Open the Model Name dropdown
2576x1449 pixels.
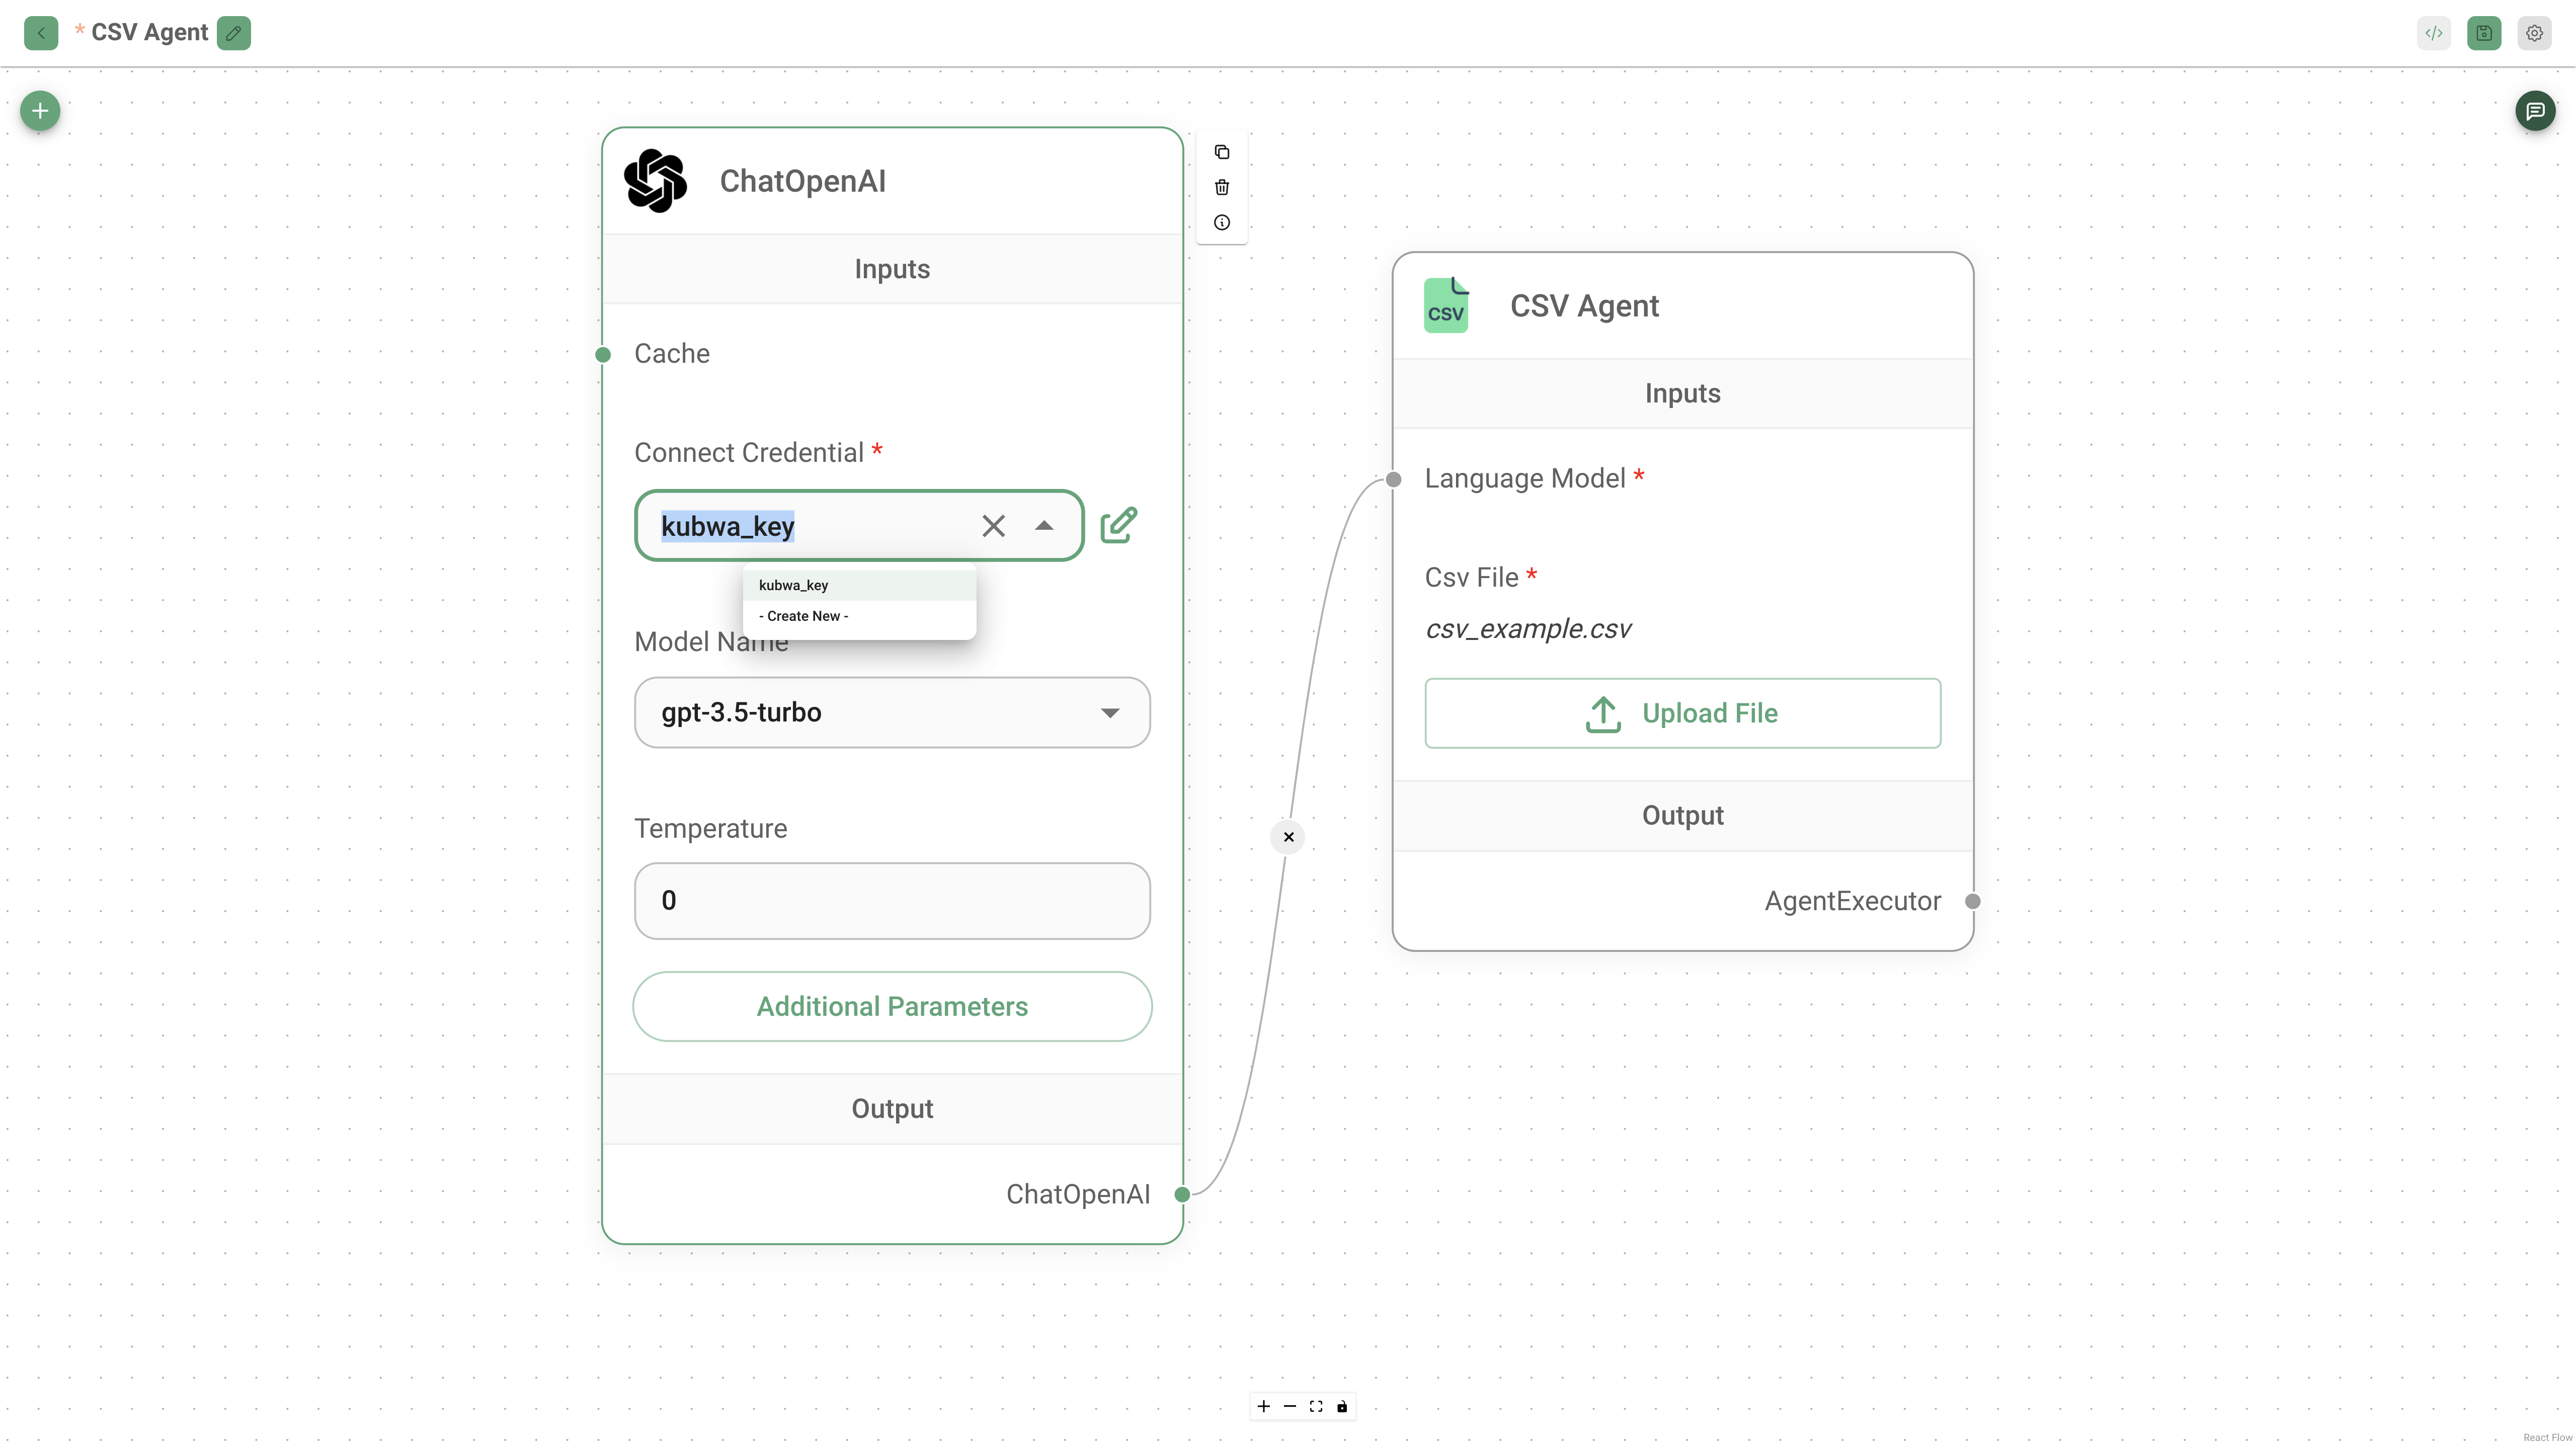892,713
